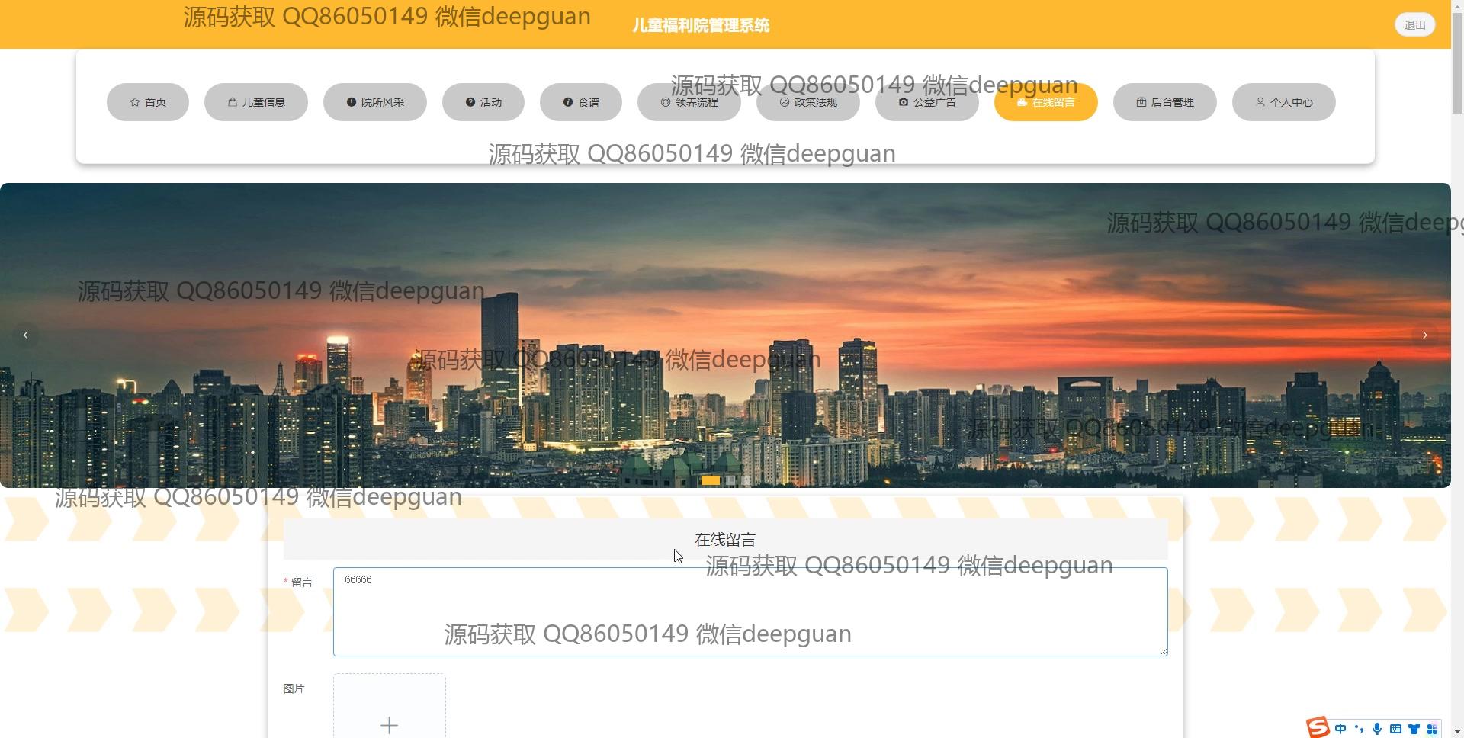Go to 后台管理 backend management
The width and height of the screenshot is (1464, 738).
(x=1165, y=102)
